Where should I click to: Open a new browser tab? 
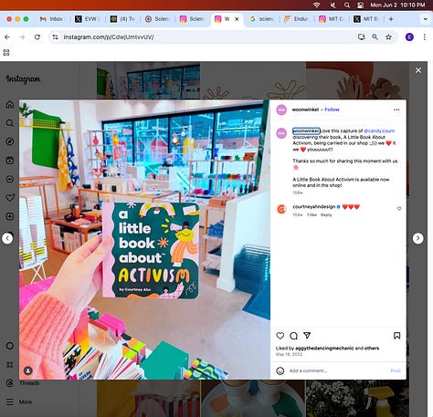click(391, 19)
